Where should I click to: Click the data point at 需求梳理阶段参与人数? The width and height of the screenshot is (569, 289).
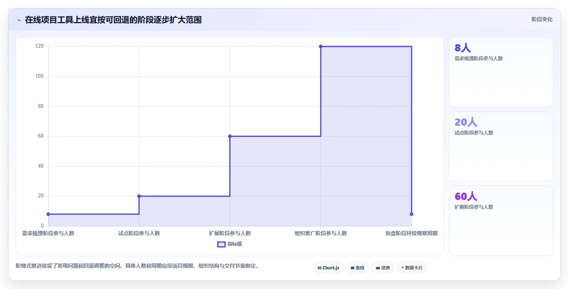pos(48,214)
